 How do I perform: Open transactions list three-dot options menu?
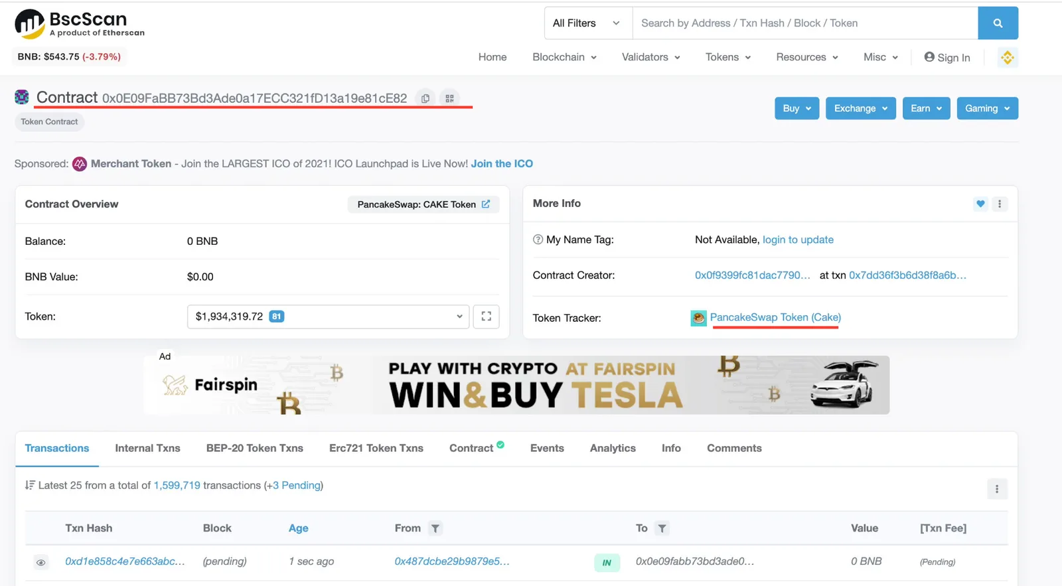click(x=996, y=489)
